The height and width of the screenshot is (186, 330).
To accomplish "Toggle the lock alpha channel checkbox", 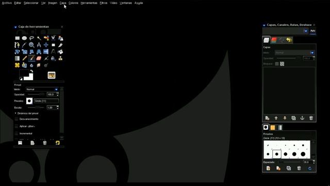I will pyautogui.click(x=282, y=64).
